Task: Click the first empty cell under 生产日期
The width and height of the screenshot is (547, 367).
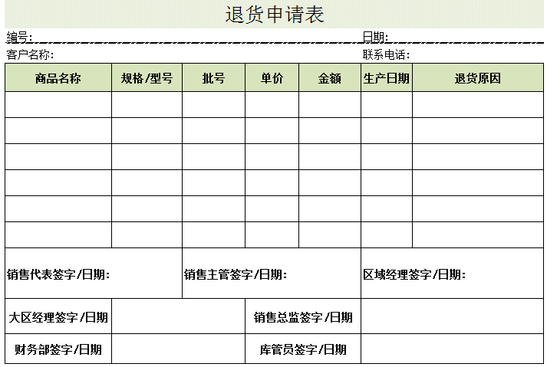Action: pyautogui.click(x=387, y=104)
